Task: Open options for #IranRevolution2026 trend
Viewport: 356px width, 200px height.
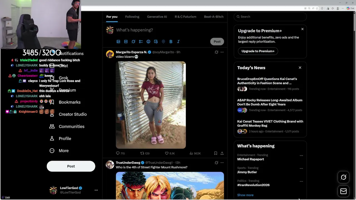Action: tap(301, 181)
